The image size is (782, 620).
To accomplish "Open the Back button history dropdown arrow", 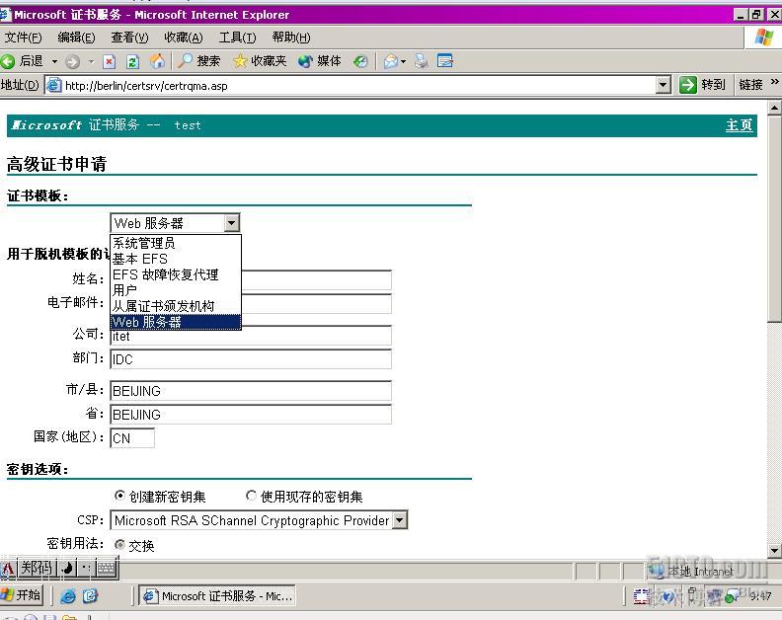I will 54,61.
